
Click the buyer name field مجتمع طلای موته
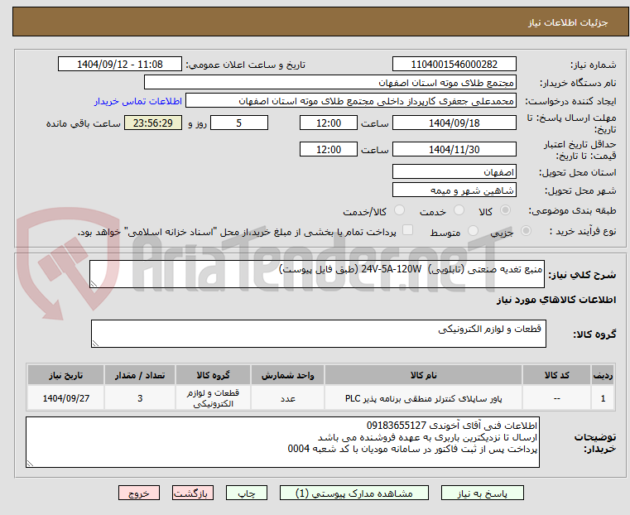(x=329, y=82)
